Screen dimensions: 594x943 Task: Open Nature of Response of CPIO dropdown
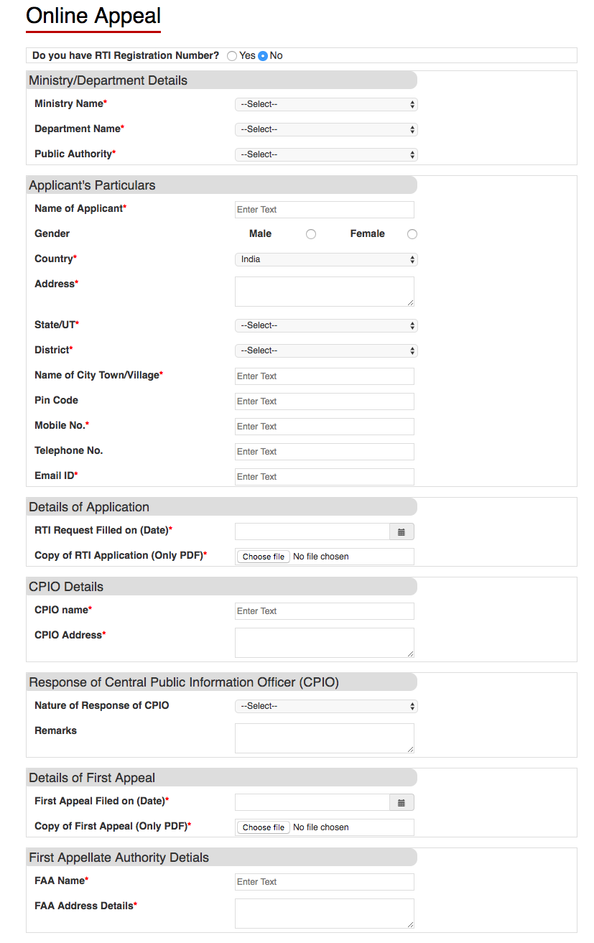(326, 707)
